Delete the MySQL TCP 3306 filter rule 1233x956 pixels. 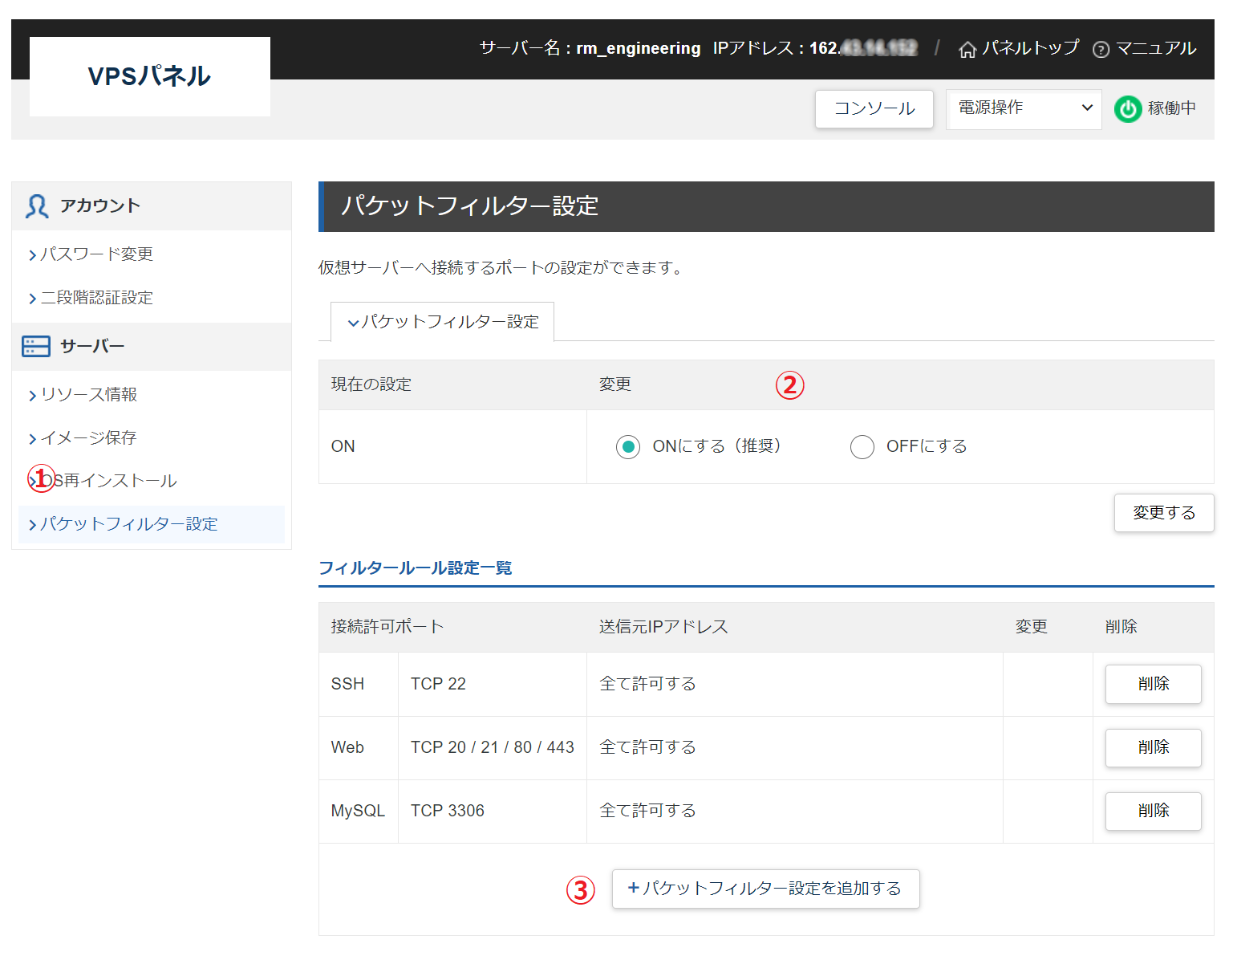click(x=1153, y=811)
